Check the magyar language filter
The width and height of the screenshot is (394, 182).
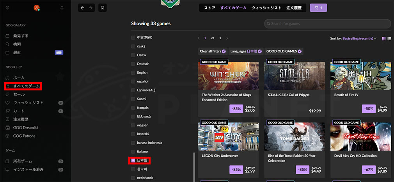(133, 125)
